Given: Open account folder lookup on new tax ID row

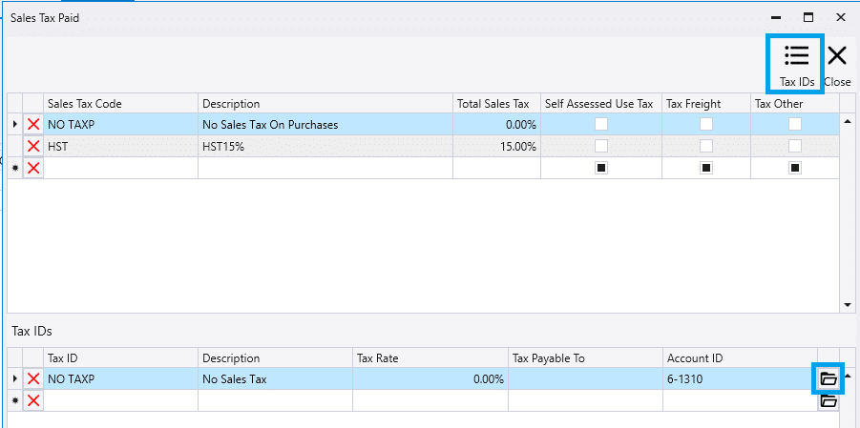Looking at the screenshot, I should 829,400.
